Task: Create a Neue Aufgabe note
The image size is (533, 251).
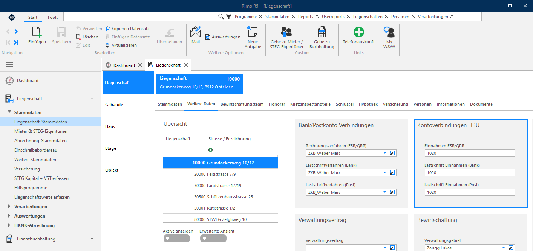Action: 253,37
